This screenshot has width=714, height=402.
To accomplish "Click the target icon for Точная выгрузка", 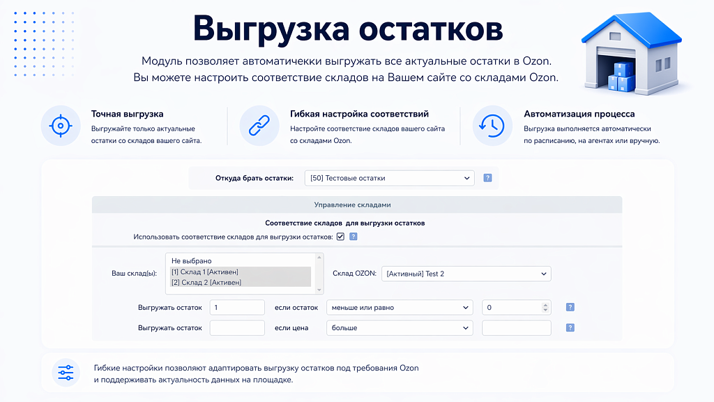I will [x=61, y=126].
